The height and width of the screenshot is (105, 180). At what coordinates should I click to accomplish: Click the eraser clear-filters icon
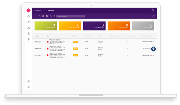pos(153,16)
